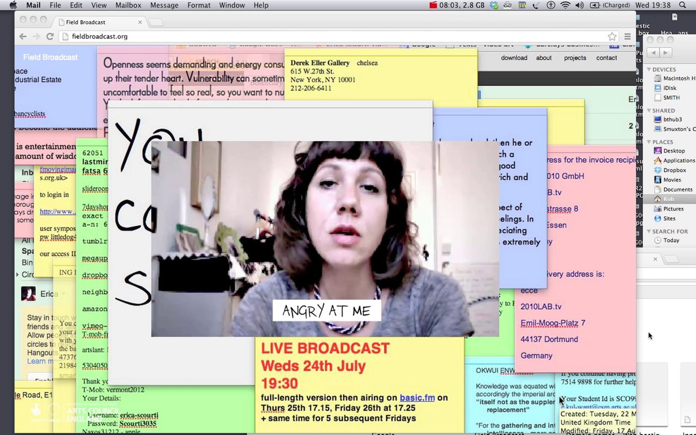Open the Mail application menu
The width and height of the screenshot is (696, 435).
[33, 5]
